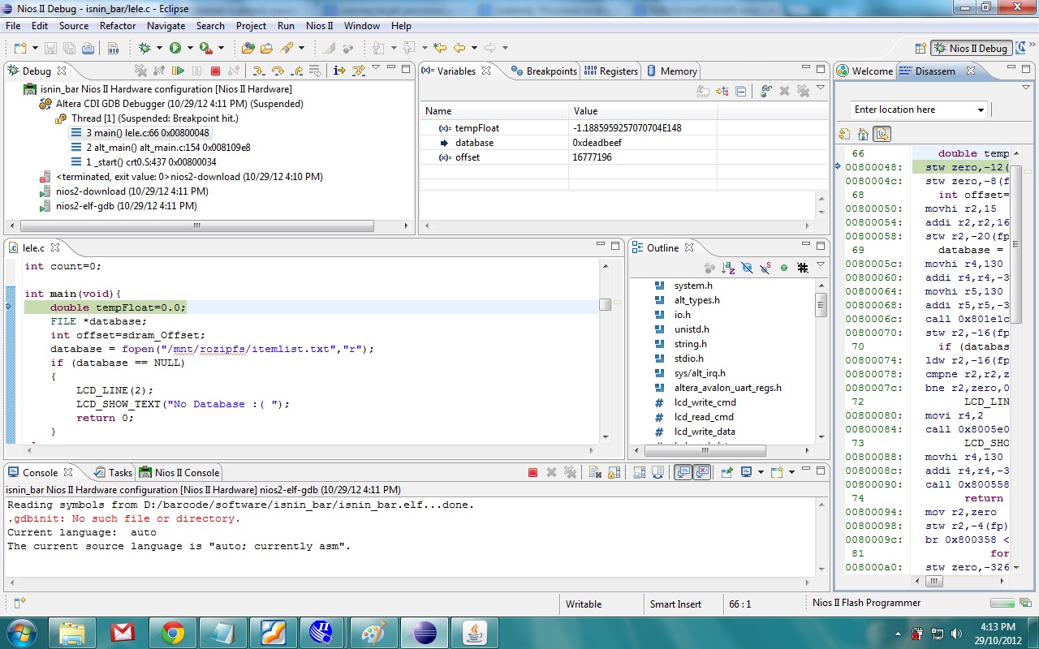The image size is (1039, 649).
Task: Expand the Enter location here combo box
Action: coord(981,110)
